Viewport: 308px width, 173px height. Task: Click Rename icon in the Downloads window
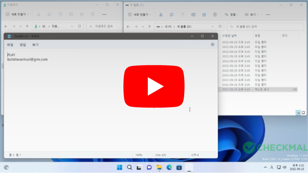click(71, 14)
